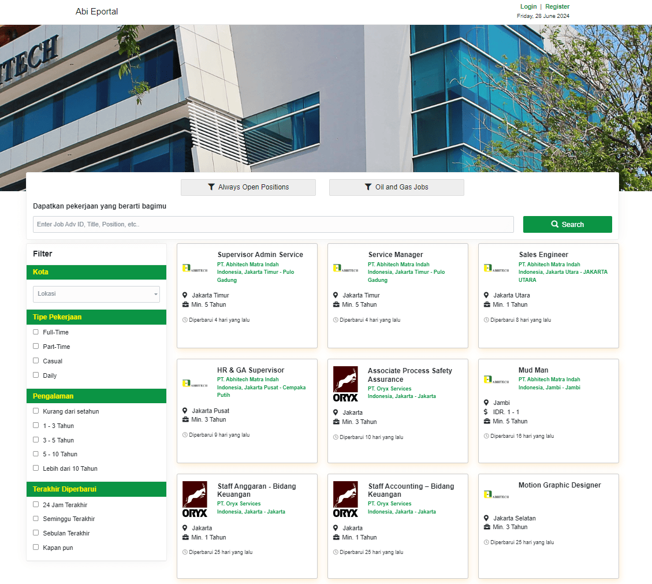
Task: Check the 1 - 3 Tahun experience filter
Action: (36, 426)
